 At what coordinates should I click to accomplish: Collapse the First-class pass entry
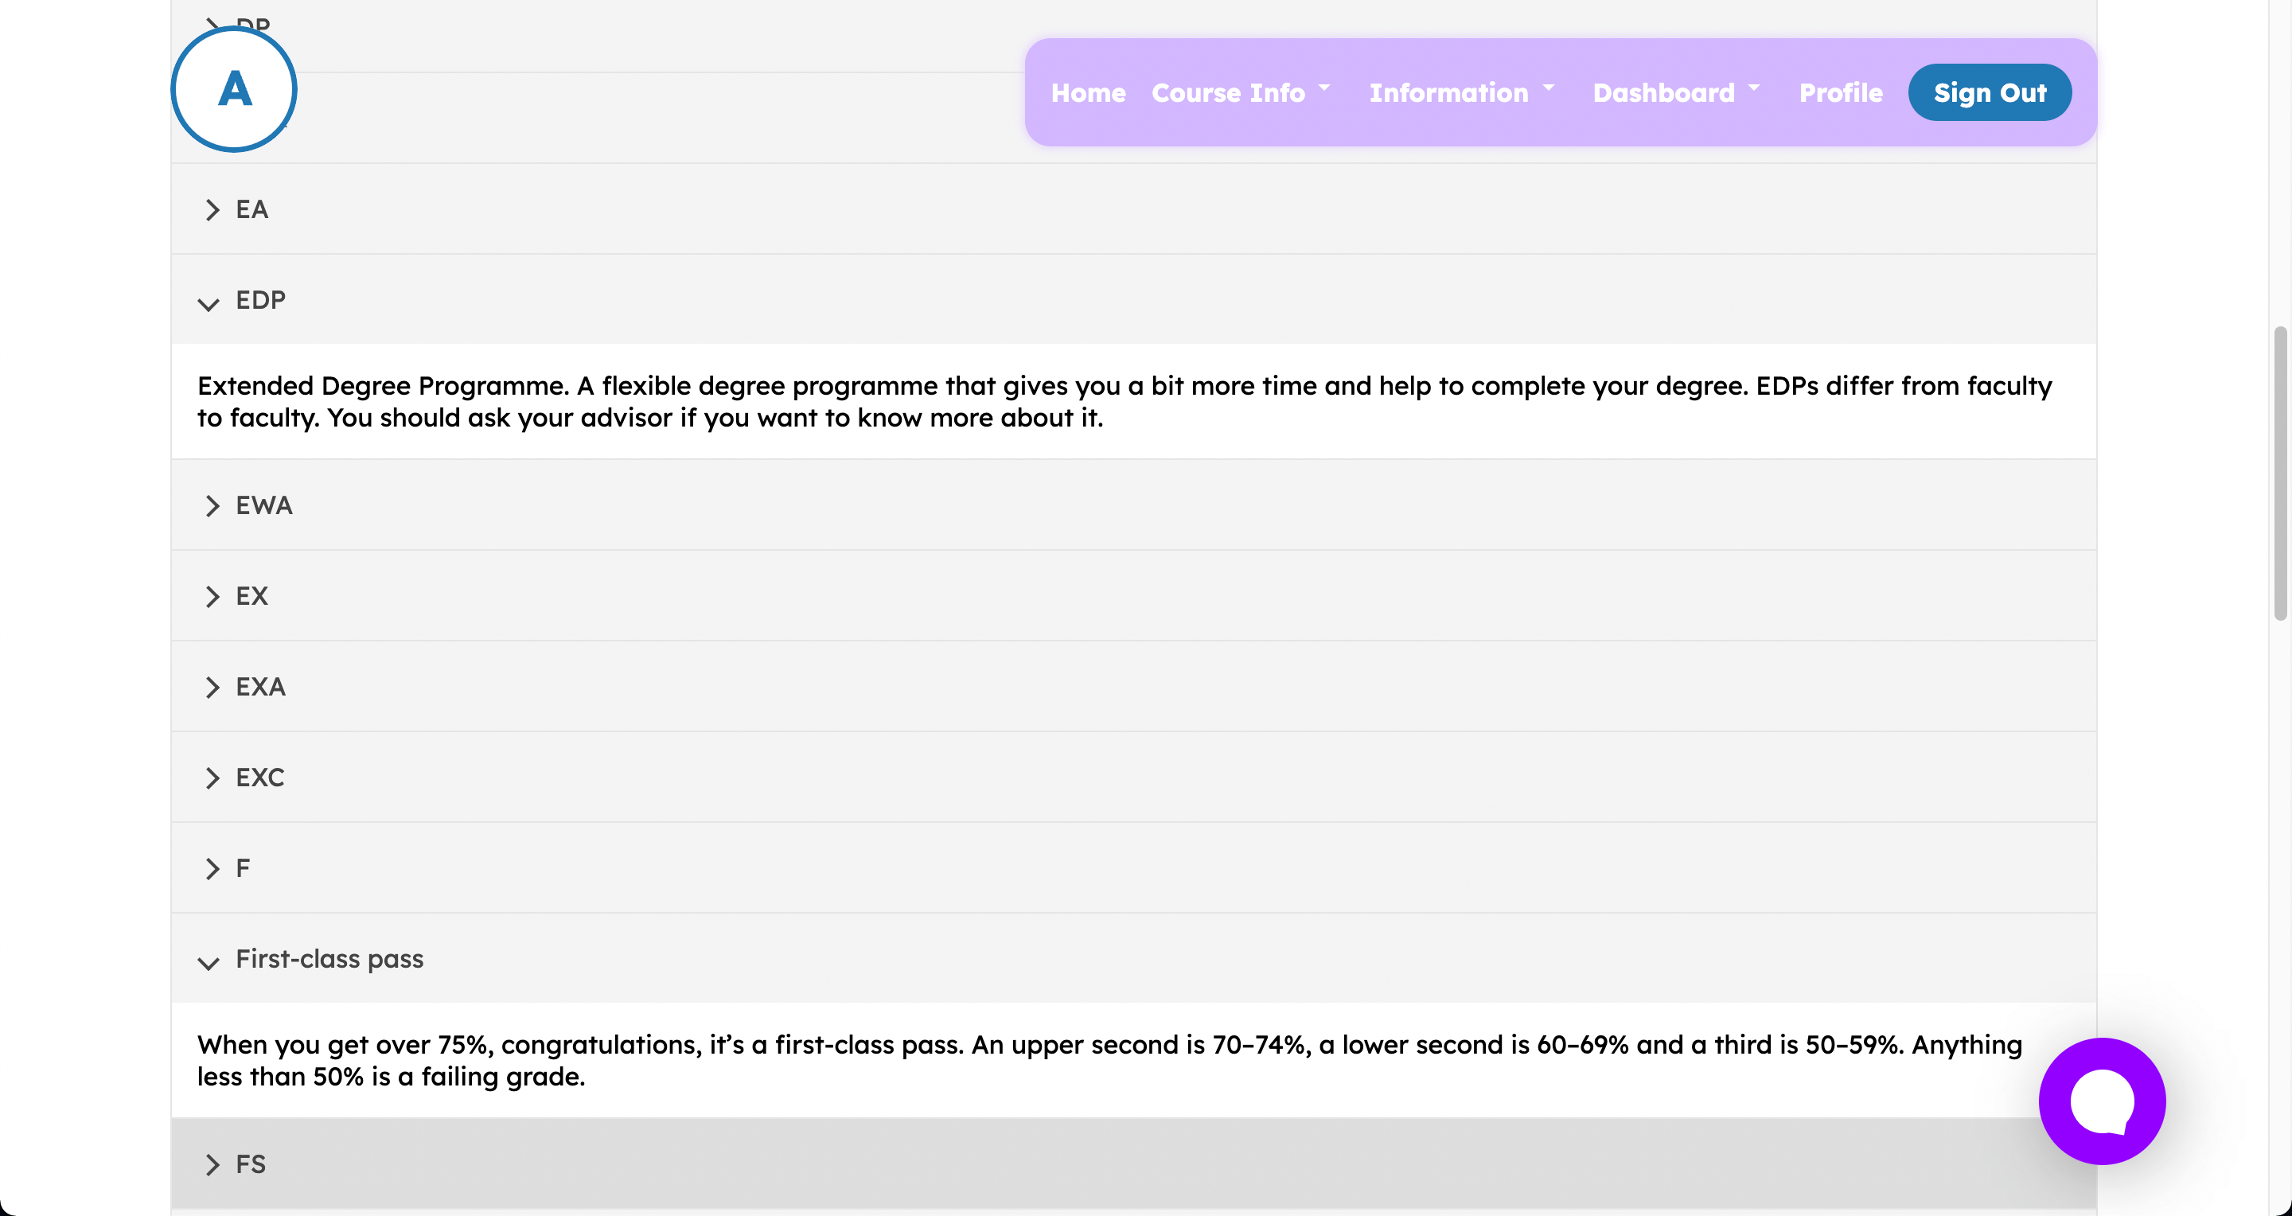tap(1133, 958)
